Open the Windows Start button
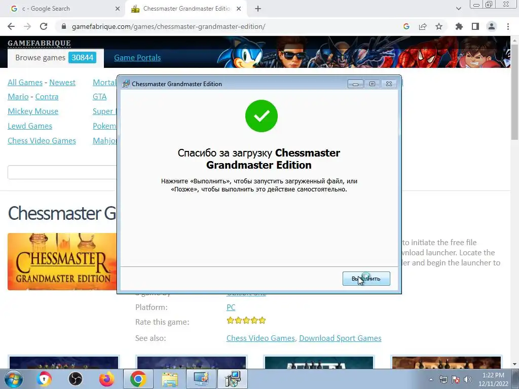Screen dimensions: 519x389 (13, 379)
